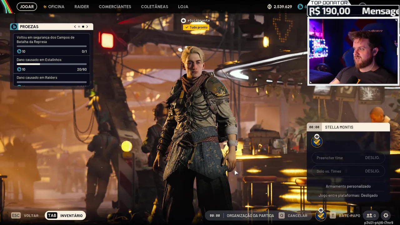Toggle Solo vs. Times option
The height and width of the screenshot is (225, 400).
(x=348, y=171)
